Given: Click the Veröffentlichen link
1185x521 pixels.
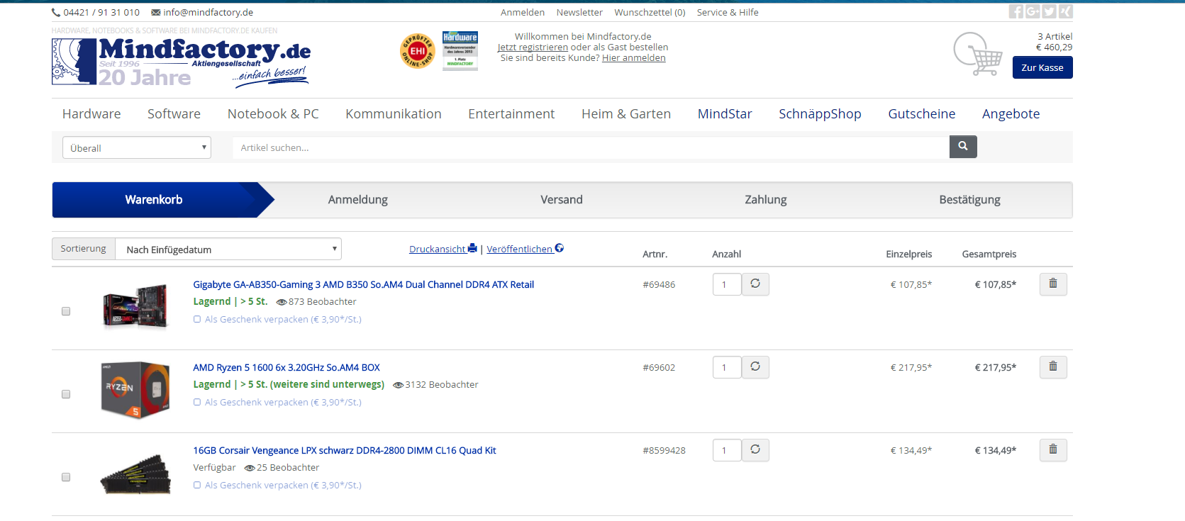Looking at the screenshot, I should pyautogui.click(x=525, y=249).
